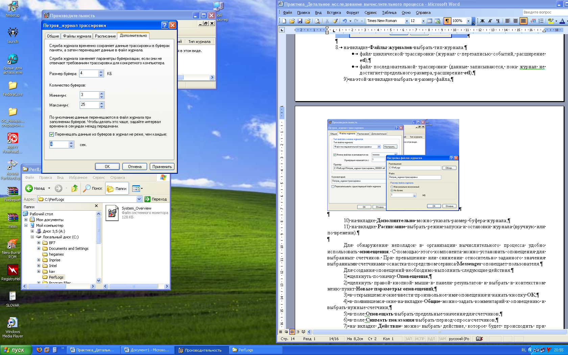The height and width of the screenshot is (355, 568).
Task: Open the address bar dropdown in Explorer
Action: pos(139,199)
